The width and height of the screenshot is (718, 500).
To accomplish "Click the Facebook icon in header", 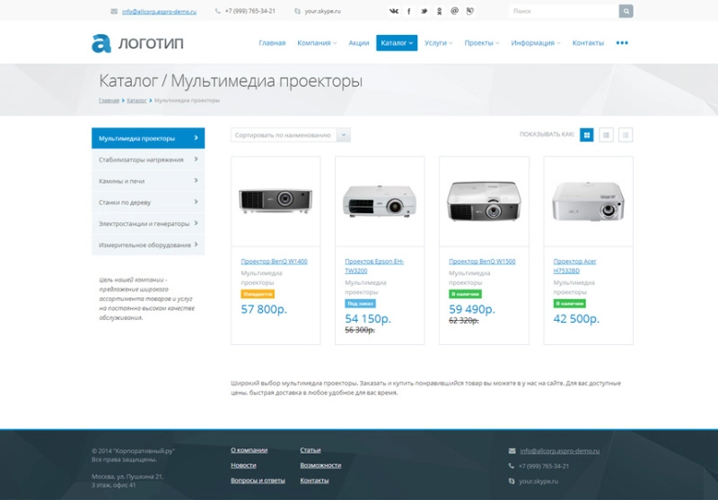I will tap(409, 12).
